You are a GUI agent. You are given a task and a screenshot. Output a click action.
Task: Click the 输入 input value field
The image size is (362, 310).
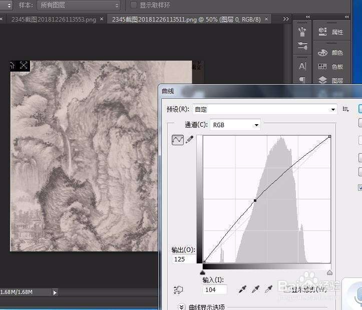[215, 289]
